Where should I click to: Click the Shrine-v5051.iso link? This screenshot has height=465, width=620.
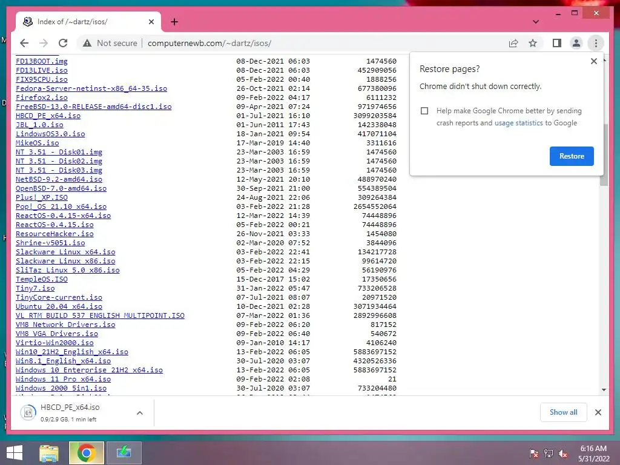[50, 243]
